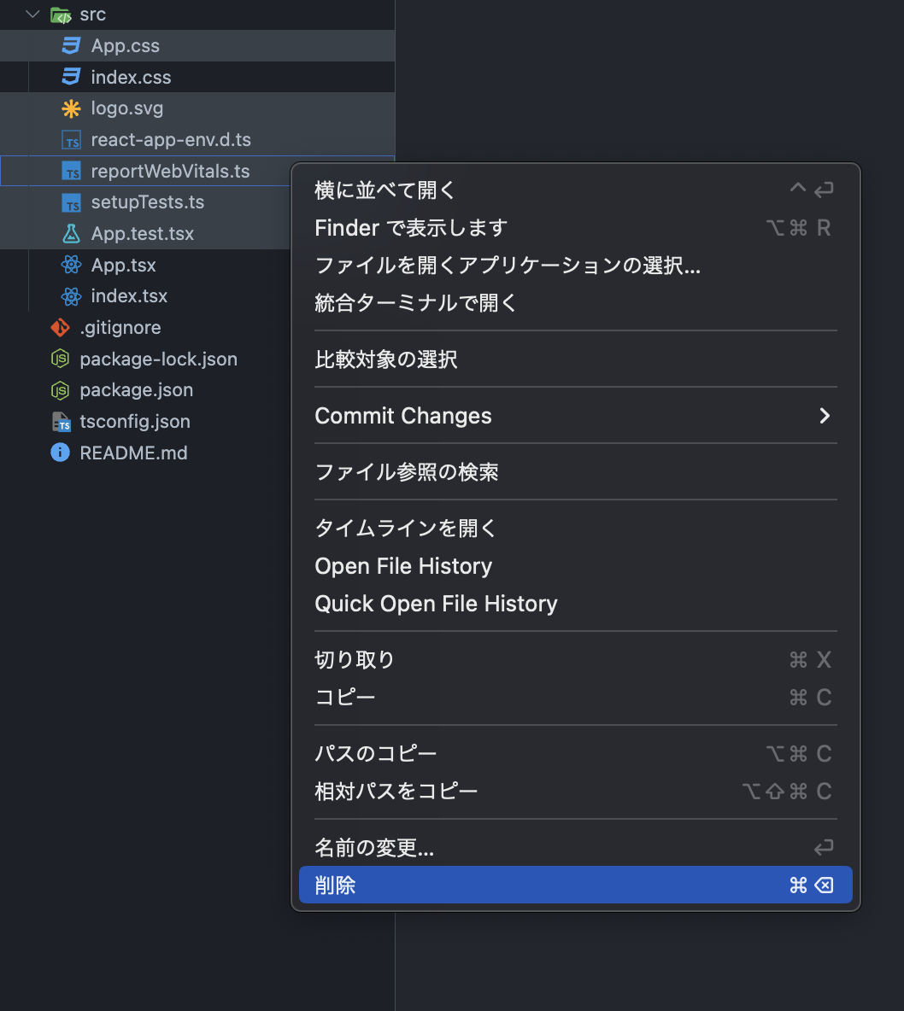904x1011 pixels.
Task: Choose 統合ターミナルで開く
Action: coord(576,302)
